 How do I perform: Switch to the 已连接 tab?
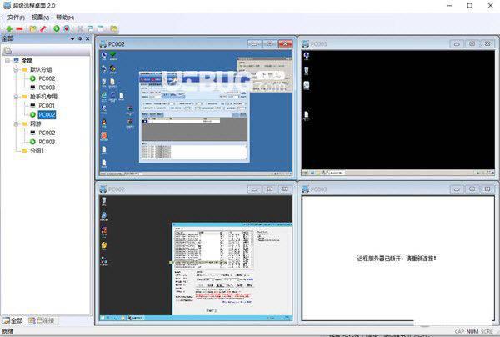click(42, 320)
